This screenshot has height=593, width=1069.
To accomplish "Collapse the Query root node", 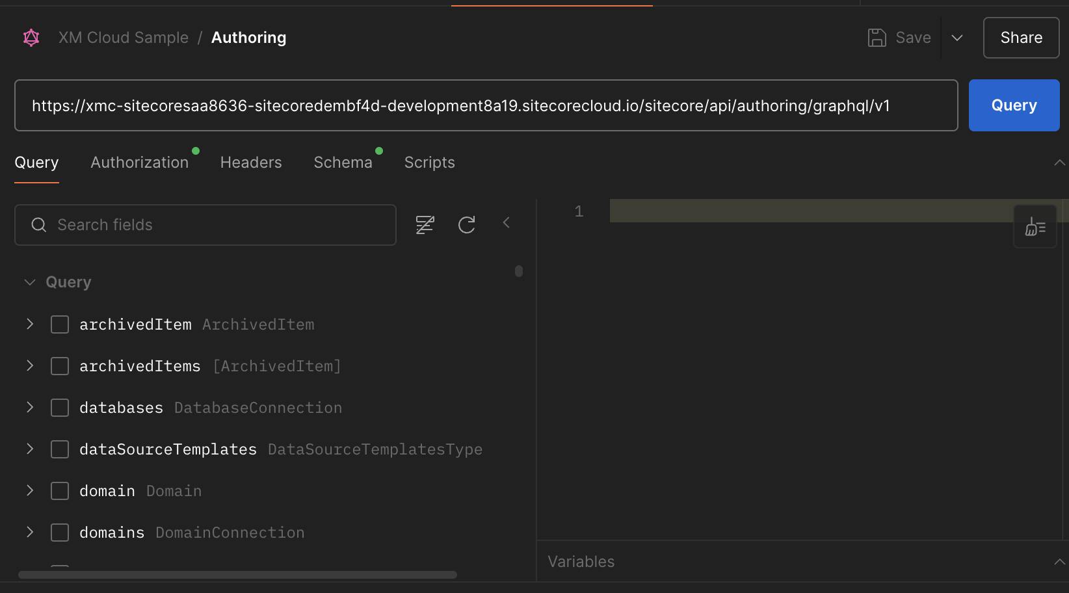I will click(x=29, y=282).
